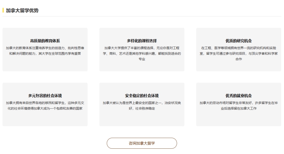Open the 多元包容的社会环境 card title
284x154 pixels.
(x=45, y=96)
